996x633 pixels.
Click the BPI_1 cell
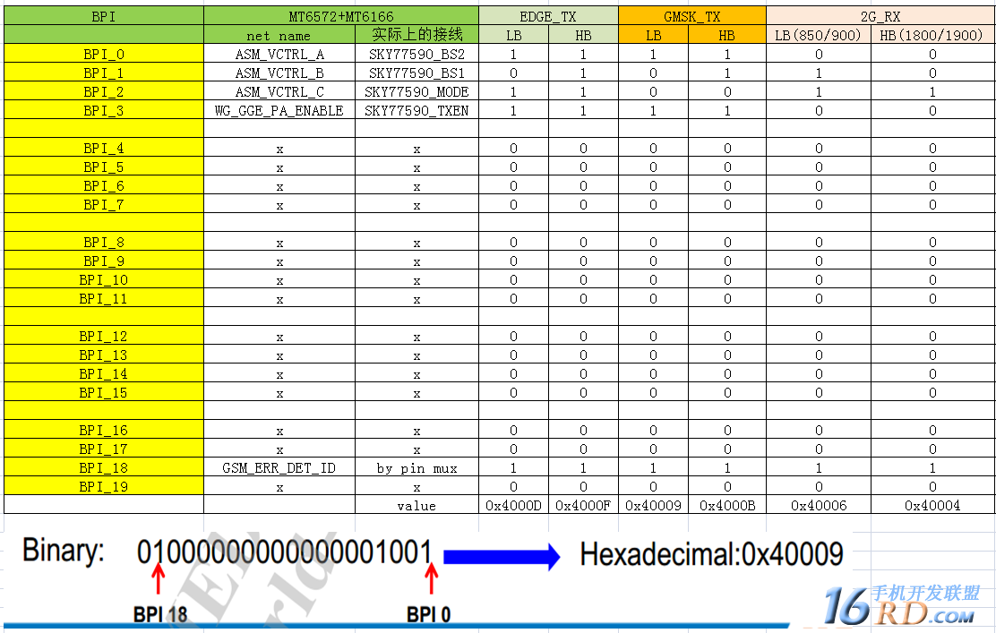(104, 73)
